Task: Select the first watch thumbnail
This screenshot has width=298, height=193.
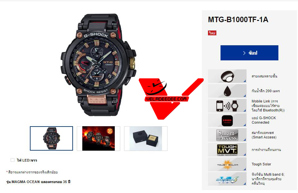Action: click(x=51, y=138)
